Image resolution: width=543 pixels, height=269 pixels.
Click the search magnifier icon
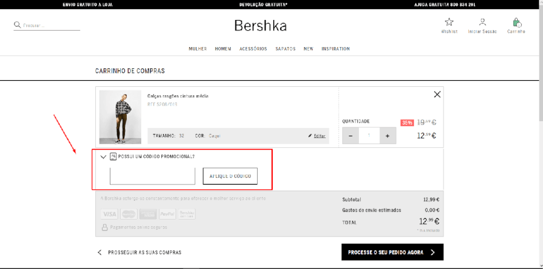[x=17, y=25]
